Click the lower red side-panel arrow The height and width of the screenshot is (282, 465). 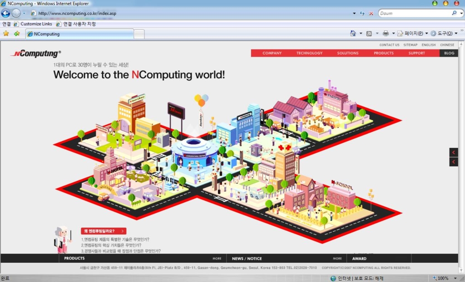point(454,162)
